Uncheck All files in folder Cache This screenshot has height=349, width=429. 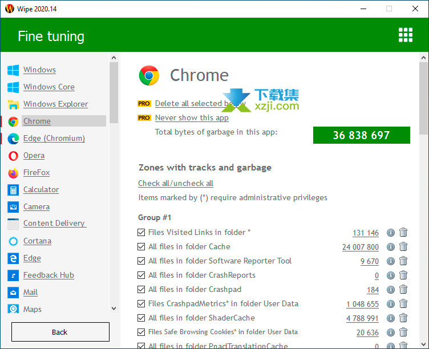[x=141, y=247]
